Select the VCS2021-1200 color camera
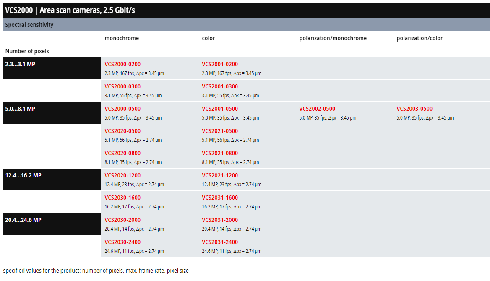This screenshot has height=281, width=490. pos(220,176)
